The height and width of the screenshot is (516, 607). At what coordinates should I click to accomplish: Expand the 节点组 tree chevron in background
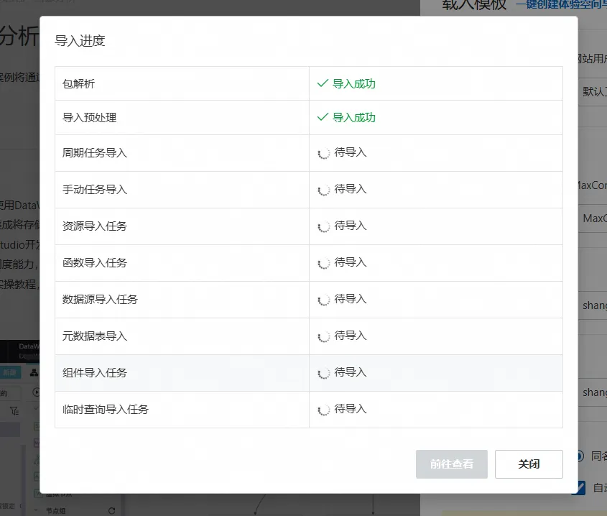(36, 510)
